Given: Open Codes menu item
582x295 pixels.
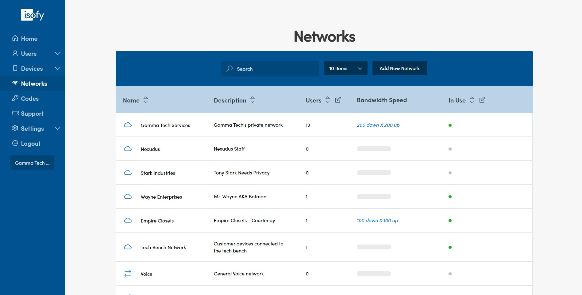Looking at the screenshot, I should pyautogui.click(x=30, y=99).
